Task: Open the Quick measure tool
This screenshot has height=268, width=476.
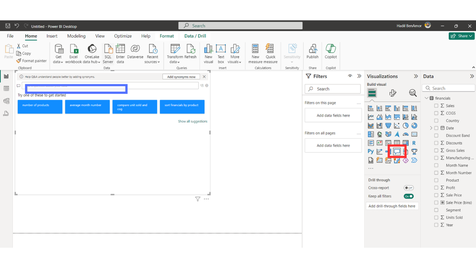Action: 270,54
